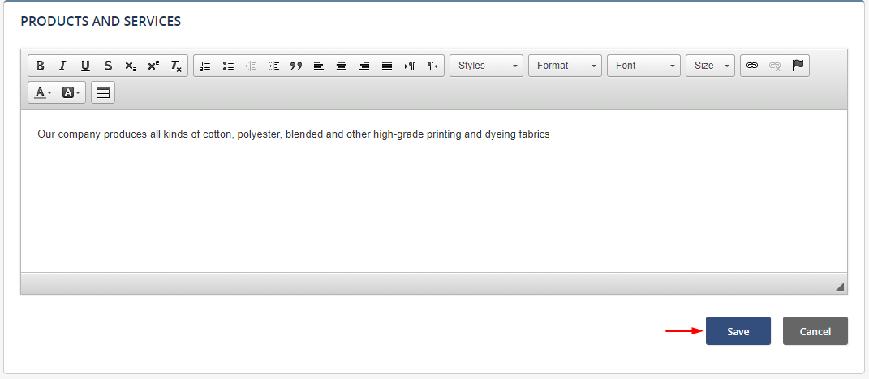Click inside the editor text area
Viewport: 869px width, 379px height.
tap(434, 191)
